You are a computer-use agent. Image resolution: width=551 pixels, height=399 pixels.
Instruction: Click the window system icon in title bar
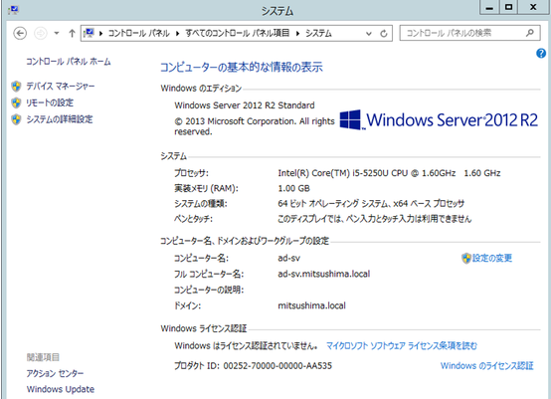coord(13,10)
